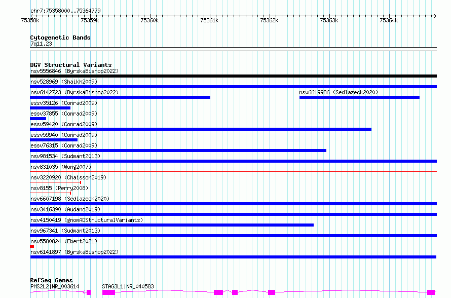Click the nsv5556846 (ByrskaBishop2022) label
451x298 pixels.
click(x=74, y=71)
